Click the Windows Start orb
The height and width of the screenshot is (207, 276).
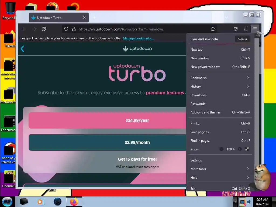coord(7,202)
